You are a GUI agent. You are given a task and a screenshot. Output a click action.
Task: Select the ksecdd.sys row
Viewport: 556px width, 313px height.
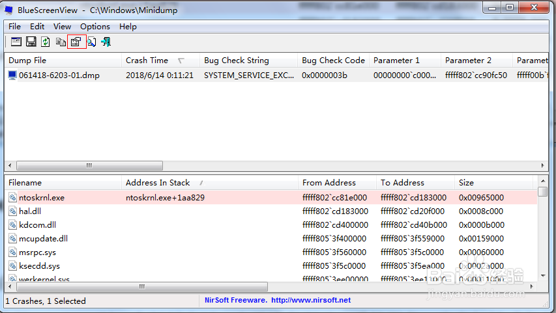271,265
